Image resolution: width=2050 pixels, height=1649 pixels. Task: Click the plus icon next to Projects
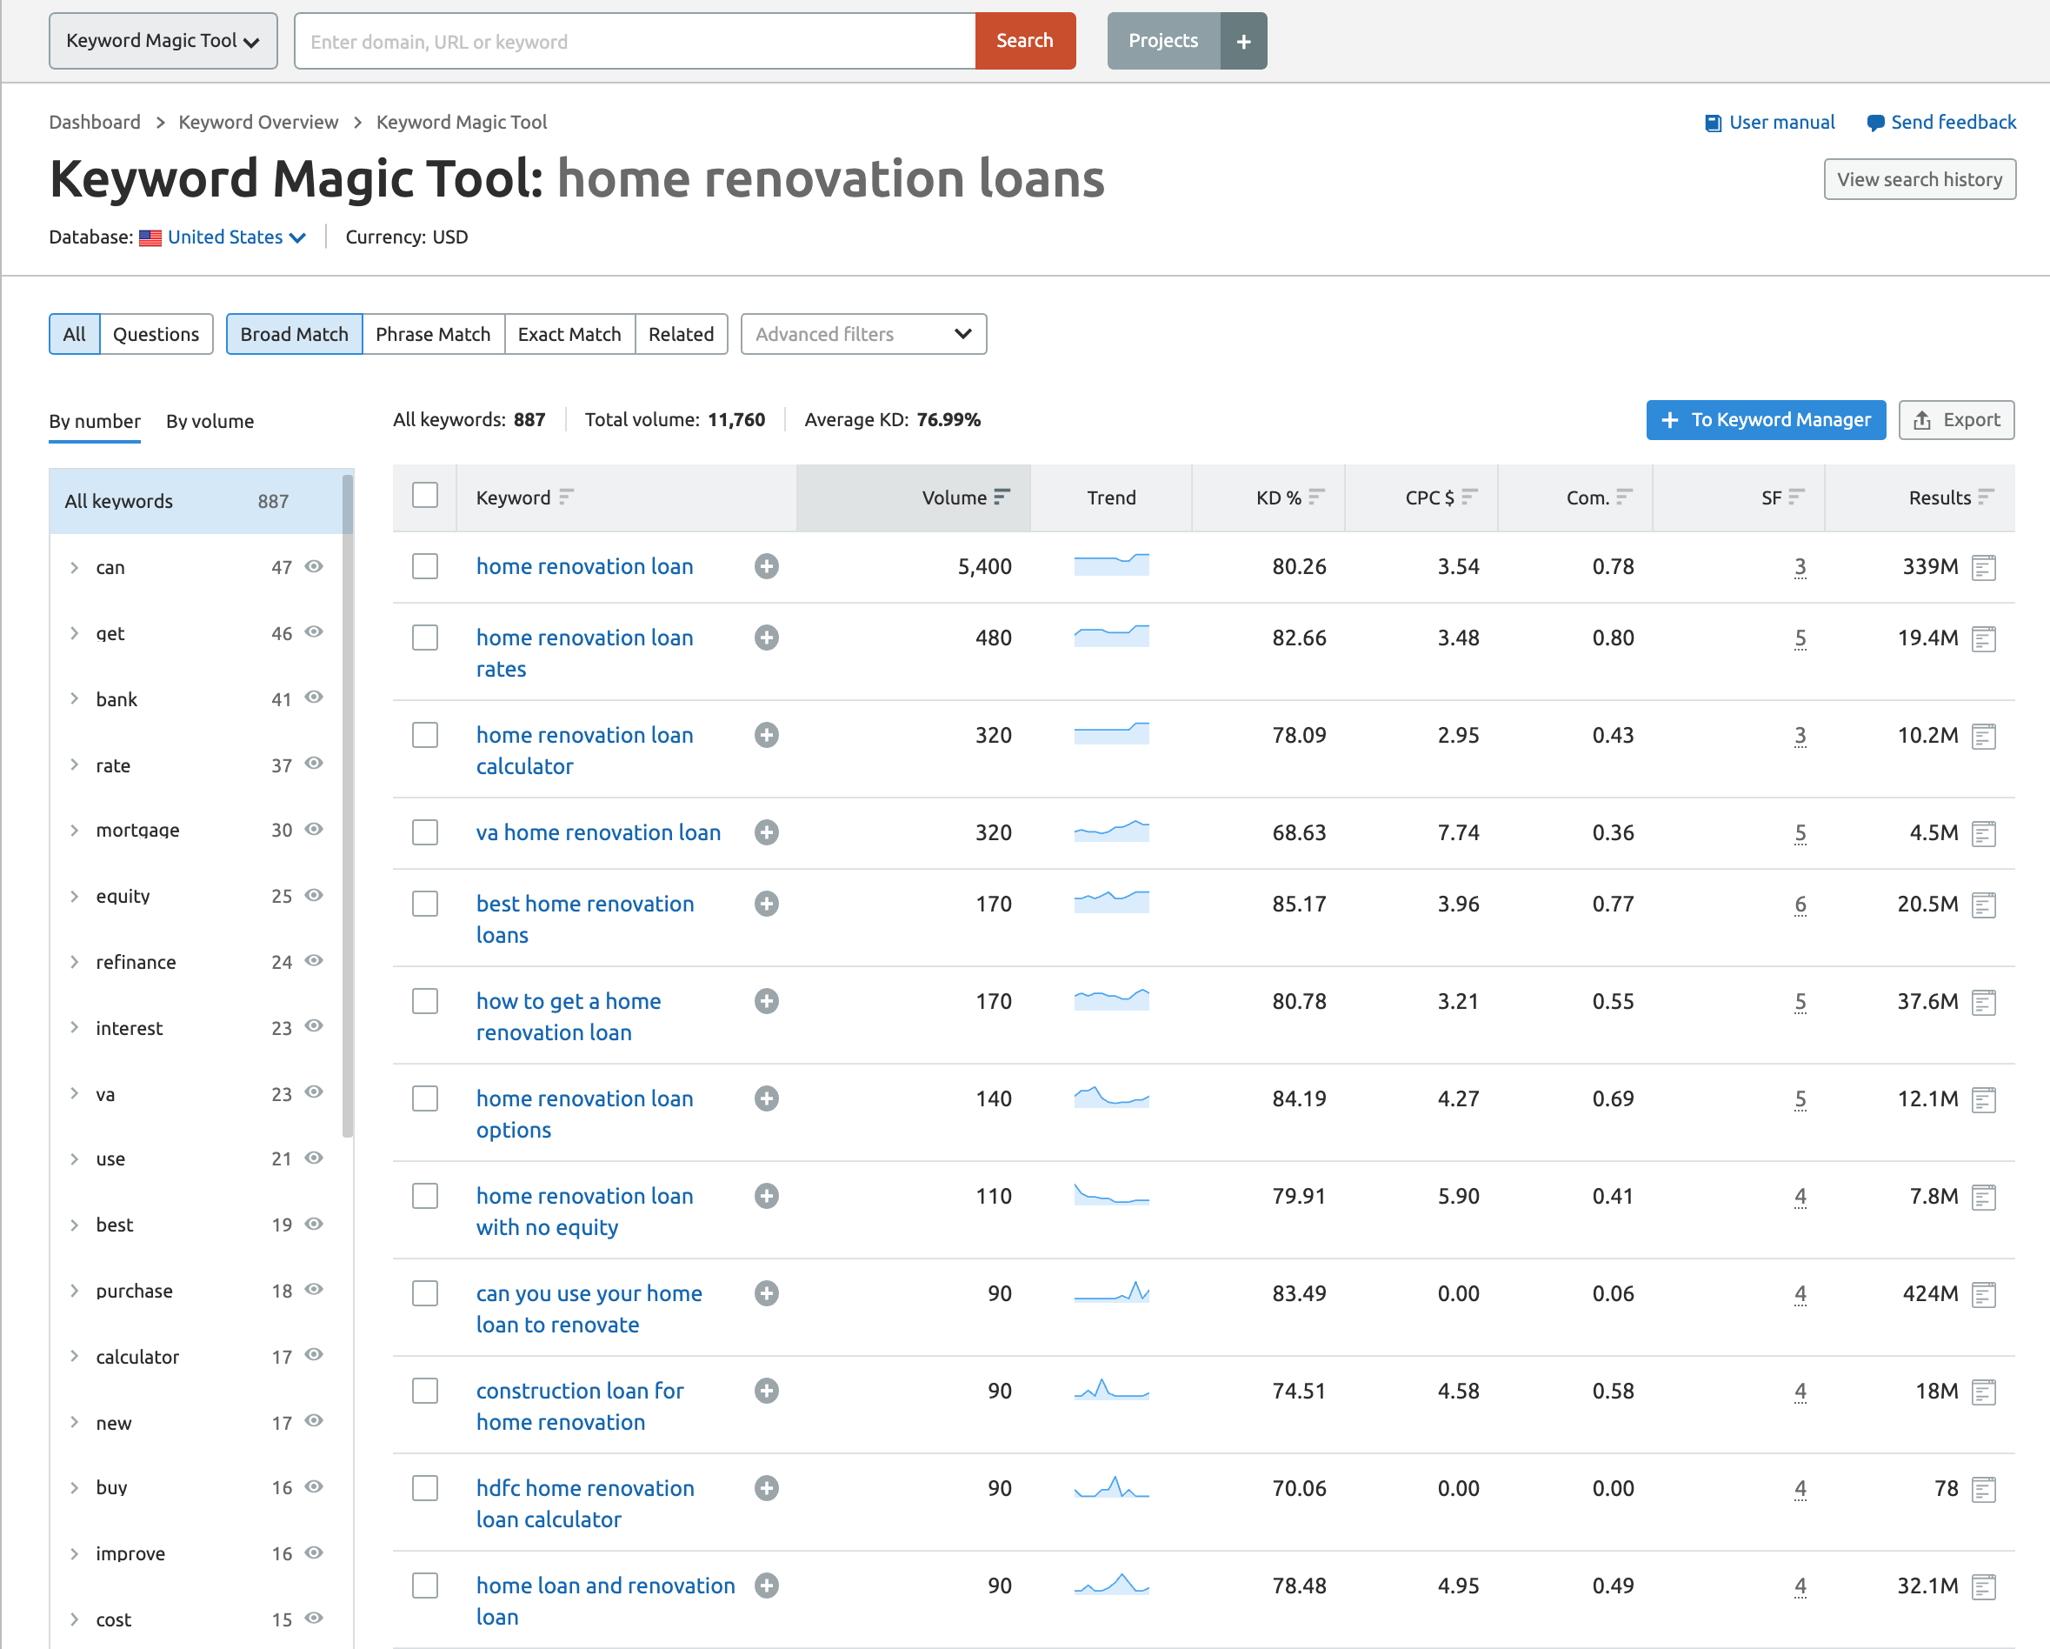[x=1244, y=41]
